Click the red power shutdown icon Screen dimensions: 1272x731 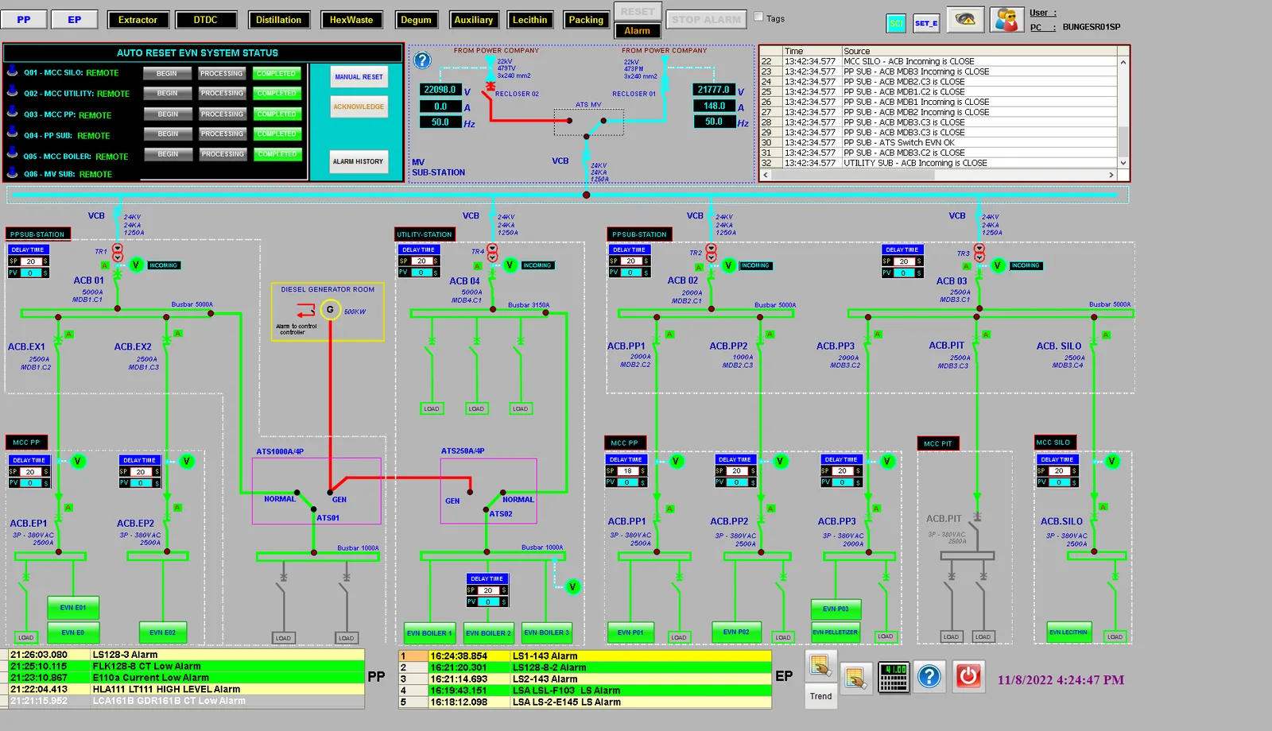coord(968,676)
